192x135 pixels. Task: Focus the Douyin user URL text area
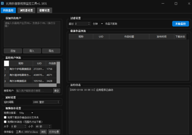coord(32,34)
